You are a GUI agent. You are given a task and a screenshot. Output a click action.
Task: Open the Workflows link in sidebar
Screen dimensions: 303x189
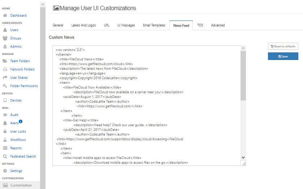(x=18, y=140)
